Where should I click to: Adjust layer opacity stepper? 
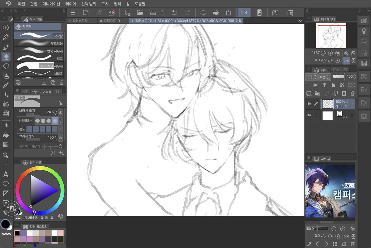tap(354, 77)
